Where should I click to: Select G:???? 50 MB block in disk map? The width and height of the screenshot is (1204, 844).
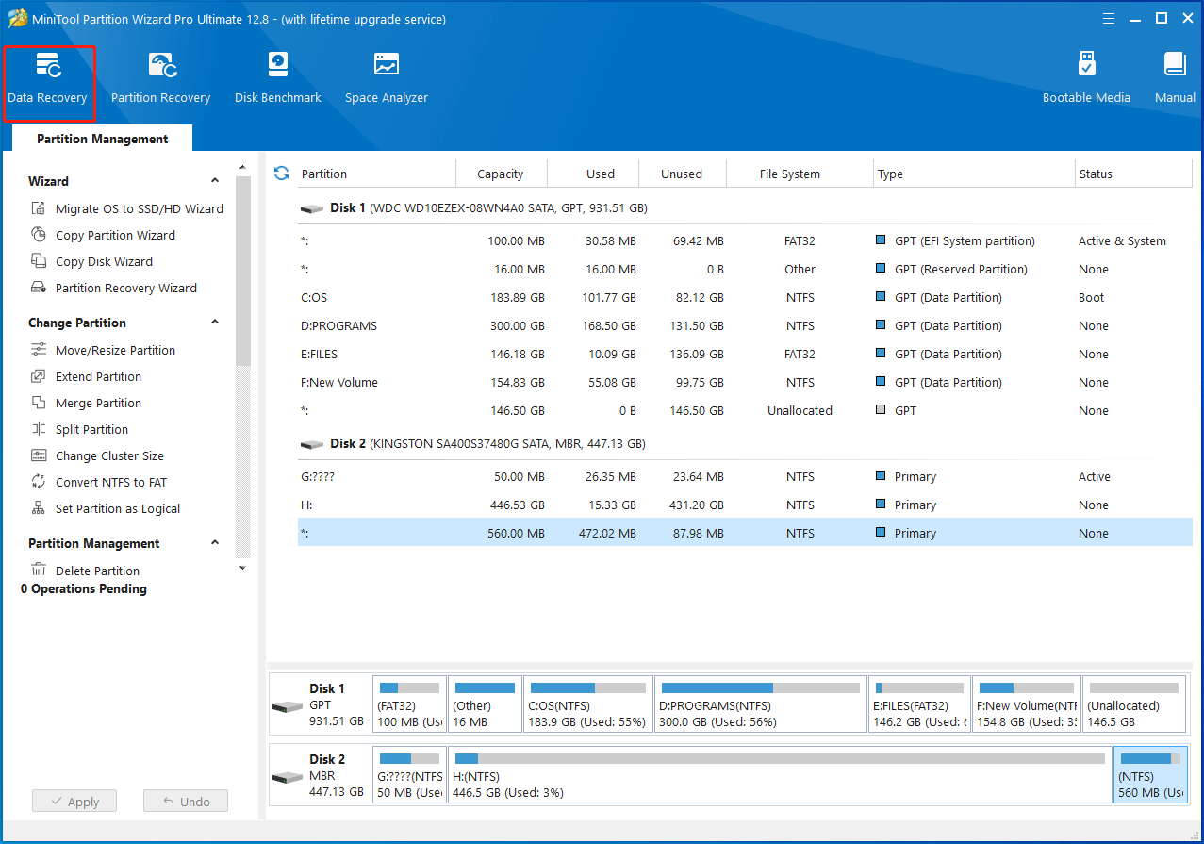pyautogui.click(x=409, y=774)
